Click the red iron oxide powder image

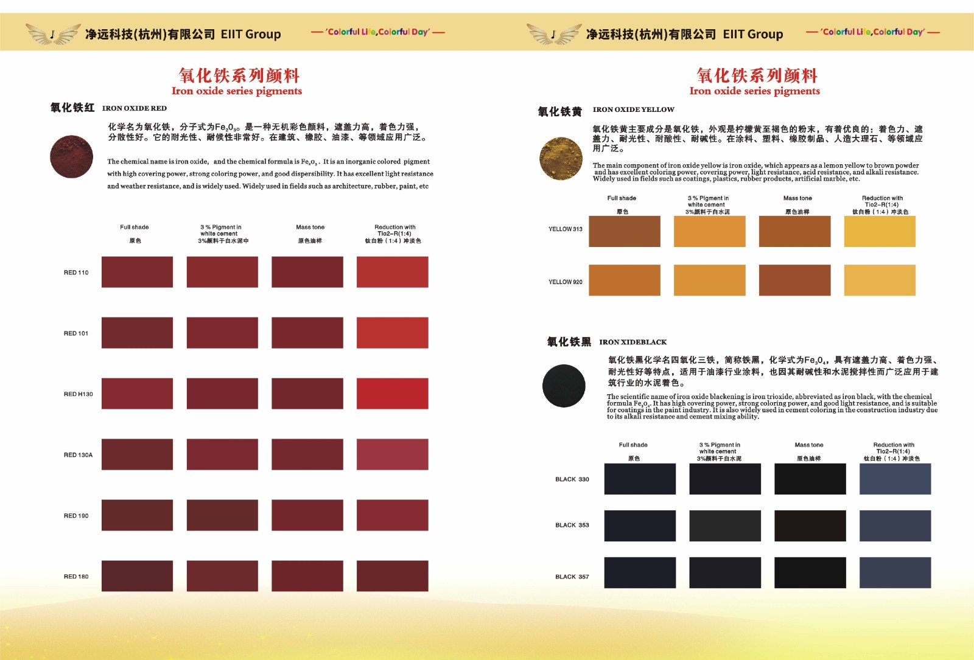[x=71, y=157]
